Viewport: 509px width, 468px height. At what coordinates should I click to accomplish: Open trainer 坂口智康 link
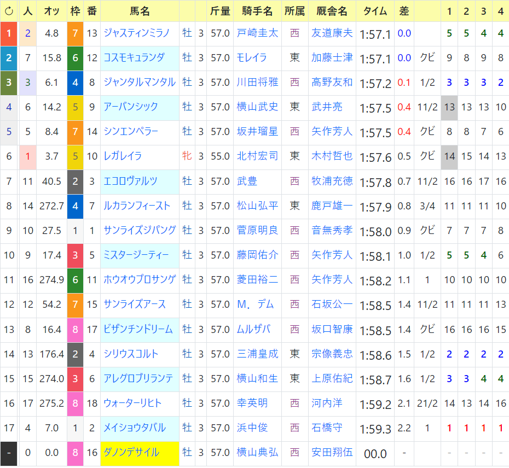coord(332,330)
